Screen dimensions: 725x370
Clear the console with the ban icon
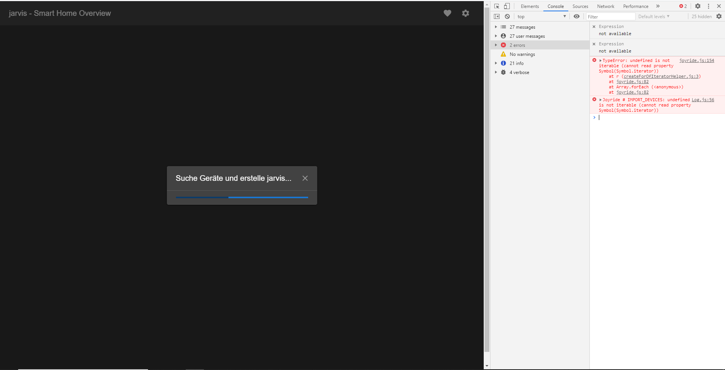[507, 17]
